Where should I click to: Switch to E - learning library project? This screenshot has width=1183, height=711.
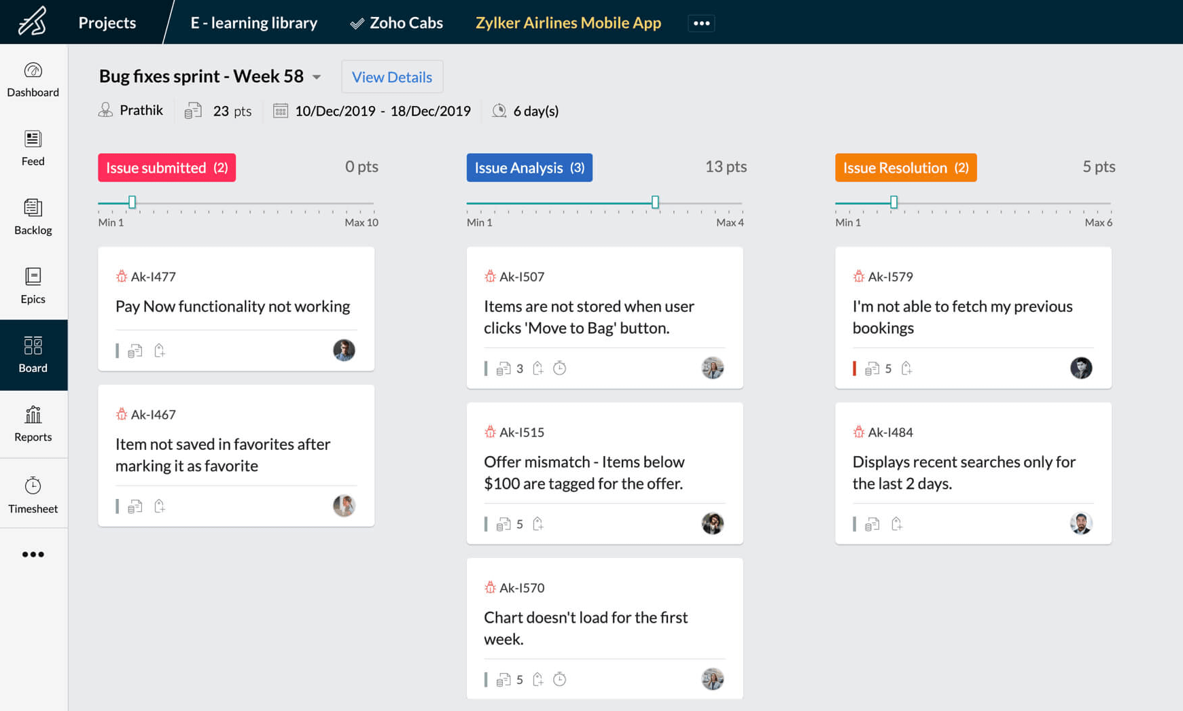[x=253, y=22]
